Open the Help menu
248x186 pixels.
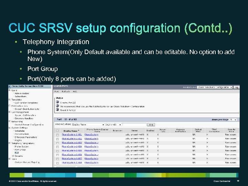(75, 92)
